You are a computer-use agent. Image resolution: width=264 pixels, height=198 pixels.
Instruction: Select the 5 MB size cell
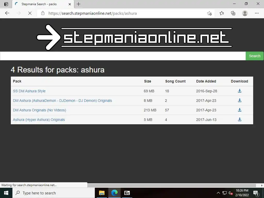(x=148, y=120)
